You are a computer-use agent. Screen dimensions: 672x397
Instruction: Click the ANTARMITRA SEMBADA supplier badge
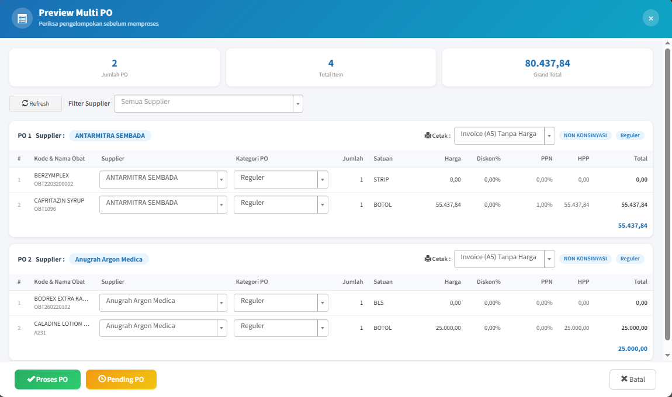coord(110,136)
